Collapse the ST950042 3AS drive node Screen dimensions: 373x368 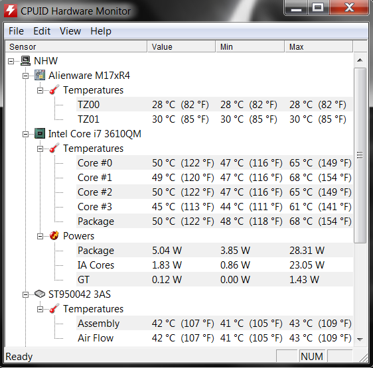pos(25,295)
